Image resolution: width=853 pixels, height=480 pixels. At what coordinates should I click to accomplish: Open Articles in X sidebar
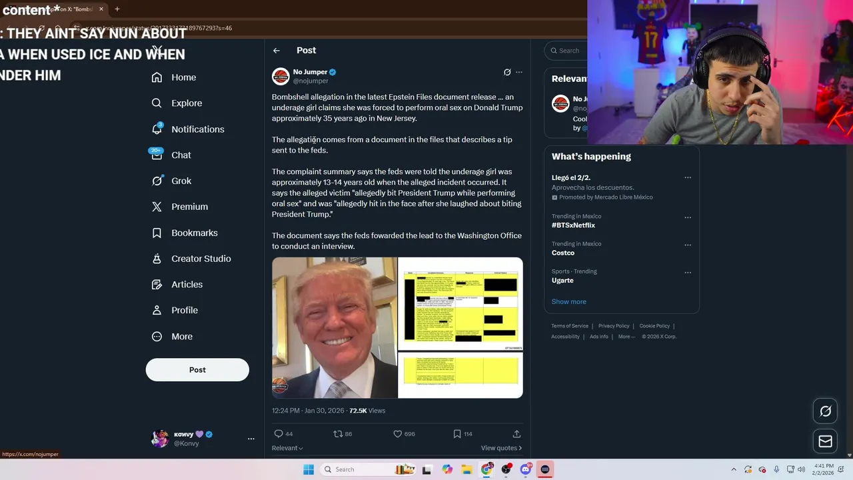pyautogui.click(x=177, y=285)
